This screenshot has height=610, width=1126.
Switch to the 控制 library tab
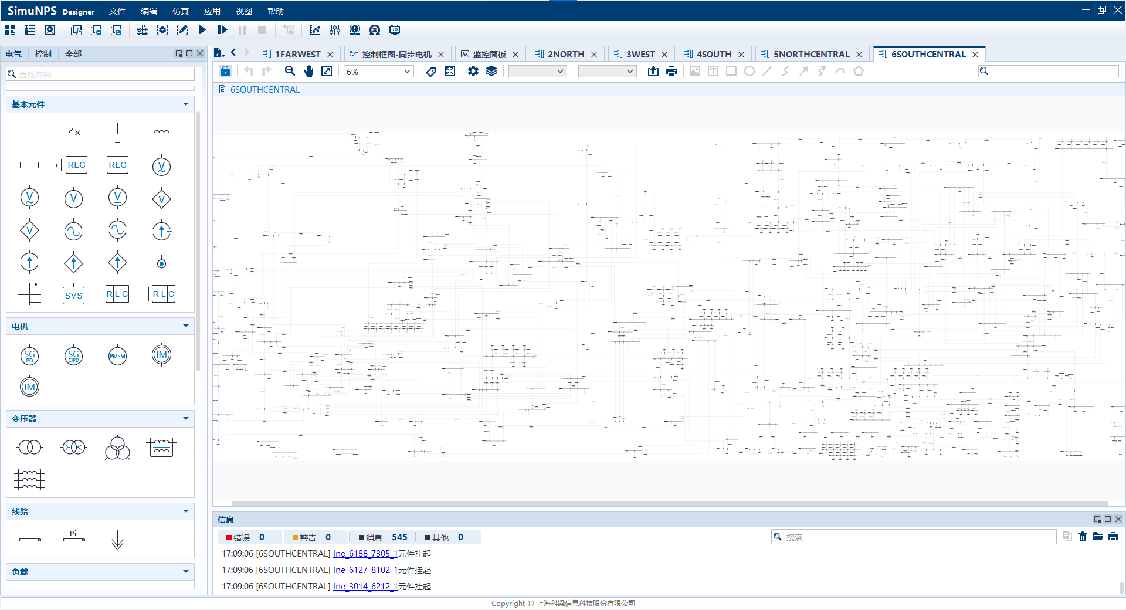coord(43,54)
